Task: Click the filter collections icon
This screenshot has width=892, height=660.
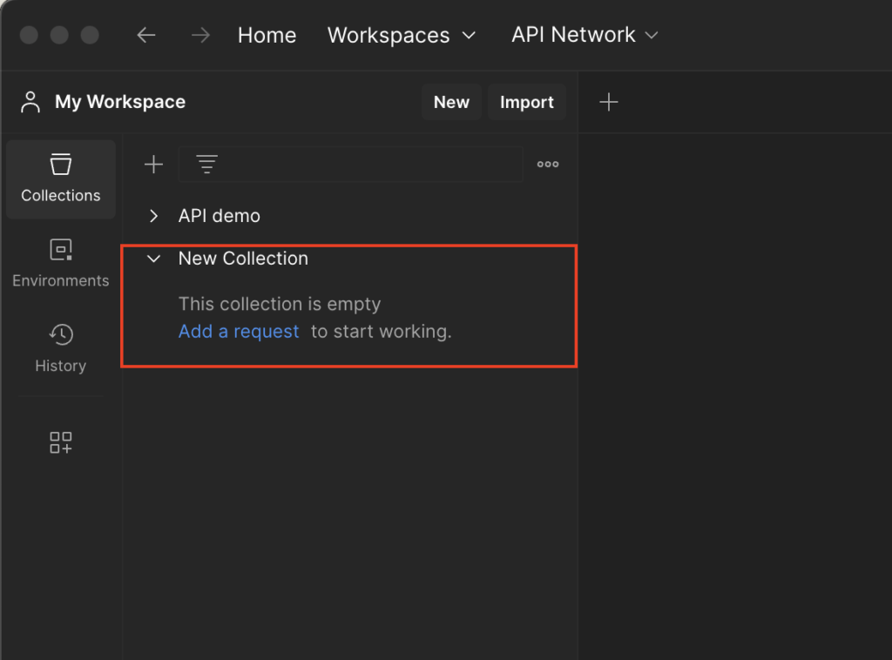Action: tap(207, 165)
